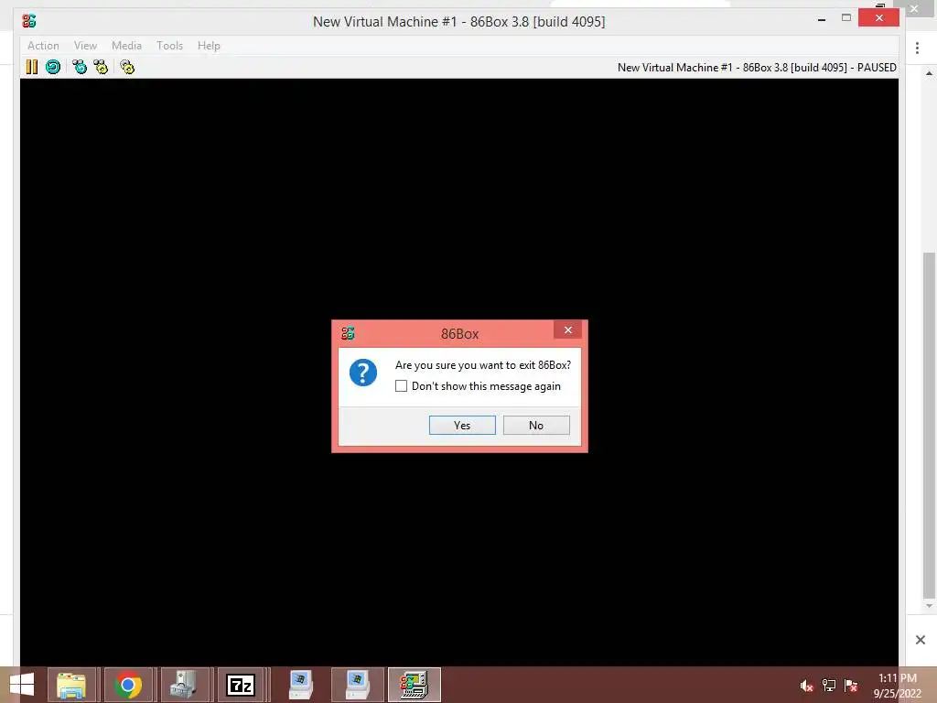Choose No to cancel exiting 86Box
This screenshot has height=703, width=937.
pos(536,425)
